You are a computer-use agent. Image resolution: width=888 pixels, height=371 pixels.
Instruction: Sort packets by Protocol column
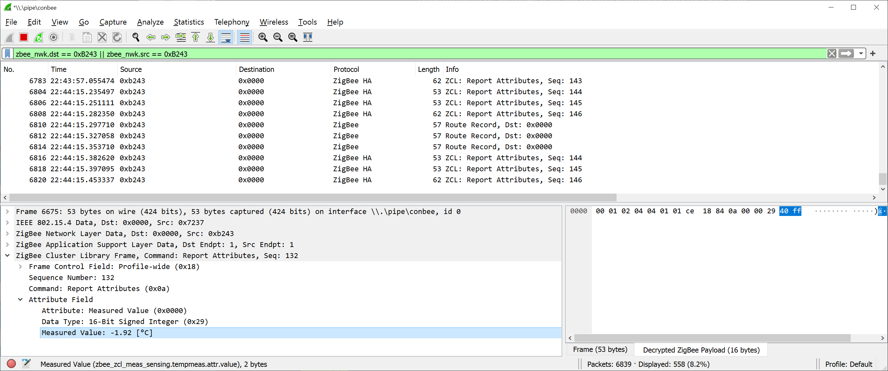point(373,69)
